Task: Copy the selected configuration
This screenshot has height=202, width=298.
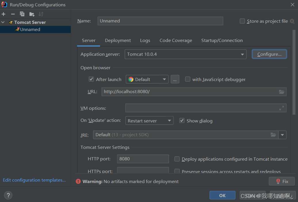Action: pyautogui.click(x=22, y=14)
